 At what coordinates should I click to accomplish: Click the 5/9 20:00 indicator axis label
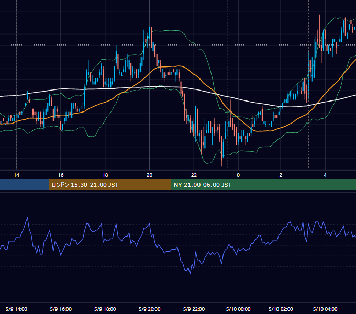point(150,309)
